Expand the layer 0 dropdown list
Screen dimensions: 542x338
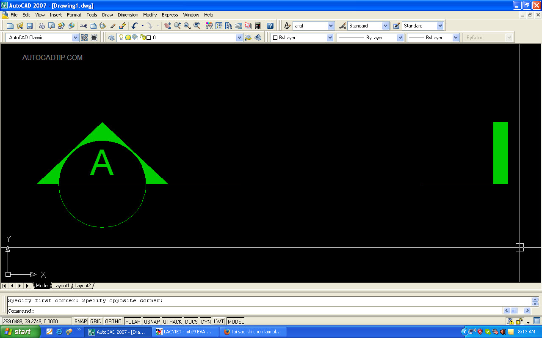click(x=239, y=38)
